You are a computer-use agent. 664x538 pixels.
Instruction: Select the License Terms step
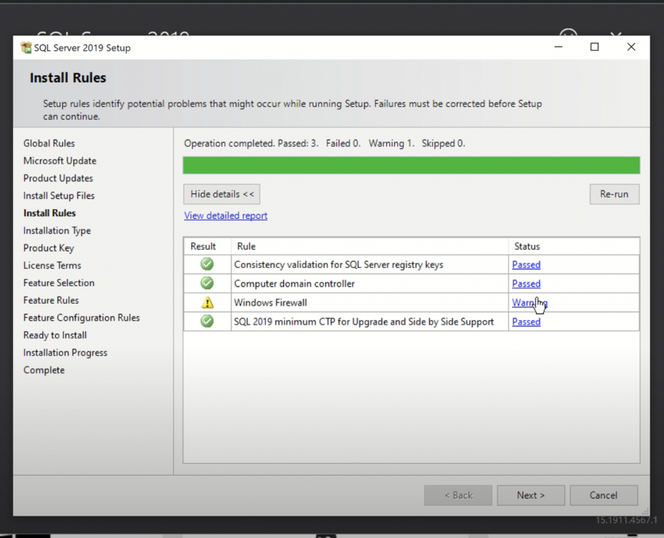(x=52, y=265)
